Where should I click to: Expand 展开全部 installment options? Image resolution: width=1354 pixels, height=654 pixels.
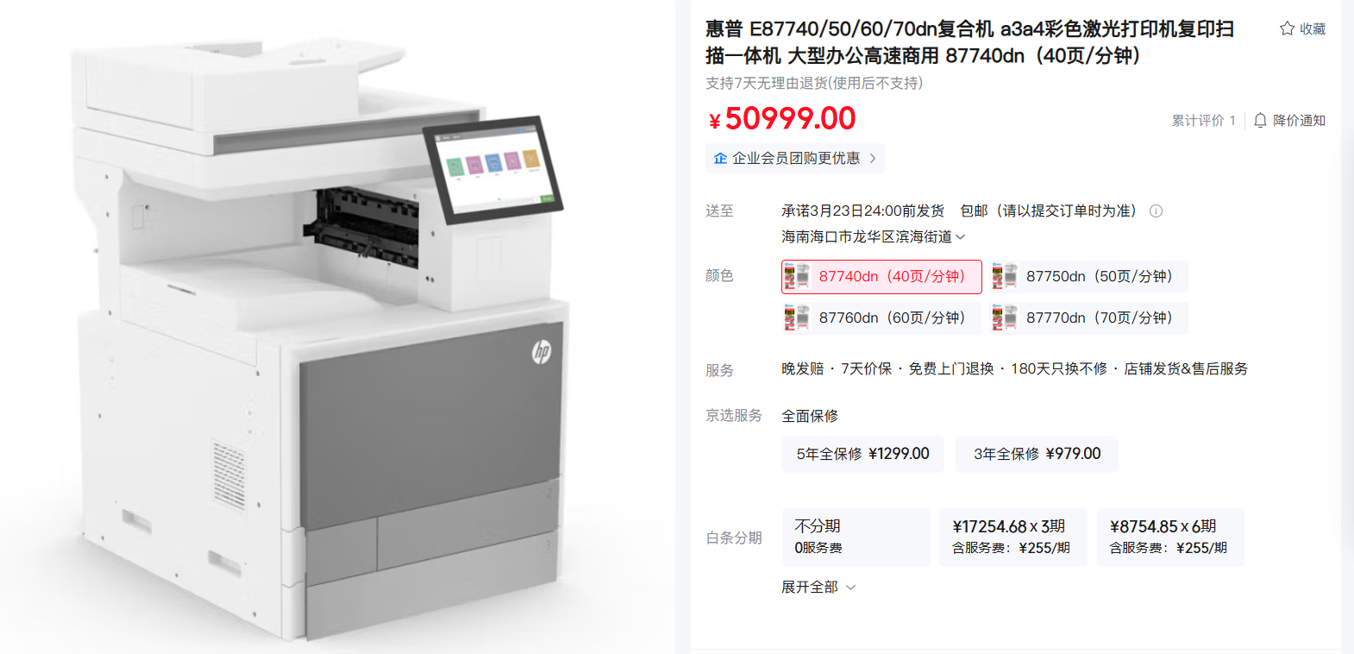tap(818, 587)
